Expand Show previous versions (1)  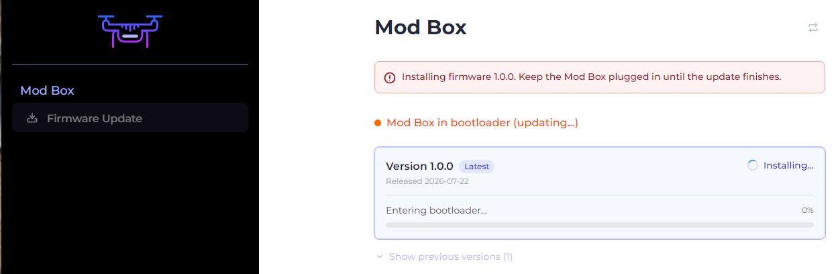[444, 257]
